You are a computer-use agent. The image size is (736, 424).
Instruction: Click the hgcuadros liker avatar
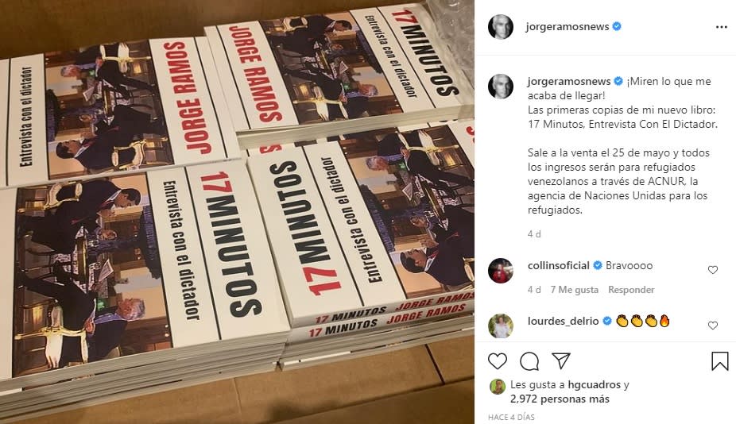point(497,387)
